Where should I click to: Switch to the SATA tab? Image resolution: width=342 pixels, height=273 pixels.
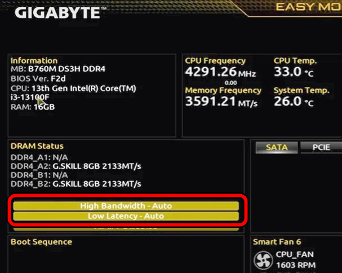[277, 147]
